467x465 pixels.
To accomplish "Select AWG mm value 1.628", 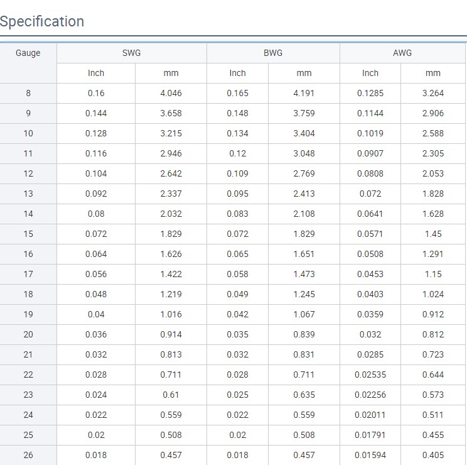I will tap(433, 214).
